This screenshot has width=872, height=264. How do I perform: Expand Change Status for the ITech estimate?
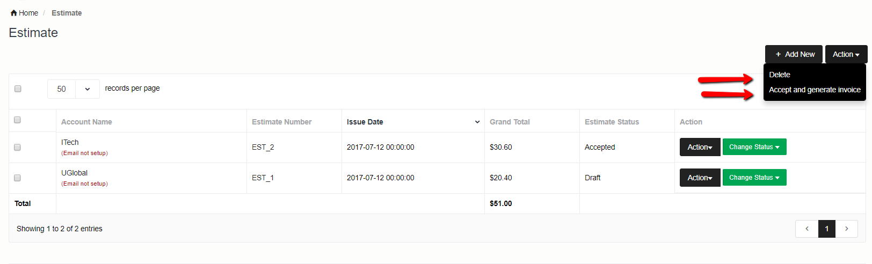754,147
